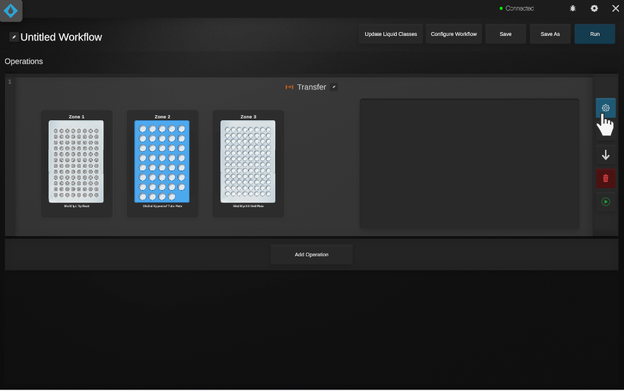Screen dimensions: 624x391
Task: Click the blue droplet app logo
Action: [x=11, y=10]
